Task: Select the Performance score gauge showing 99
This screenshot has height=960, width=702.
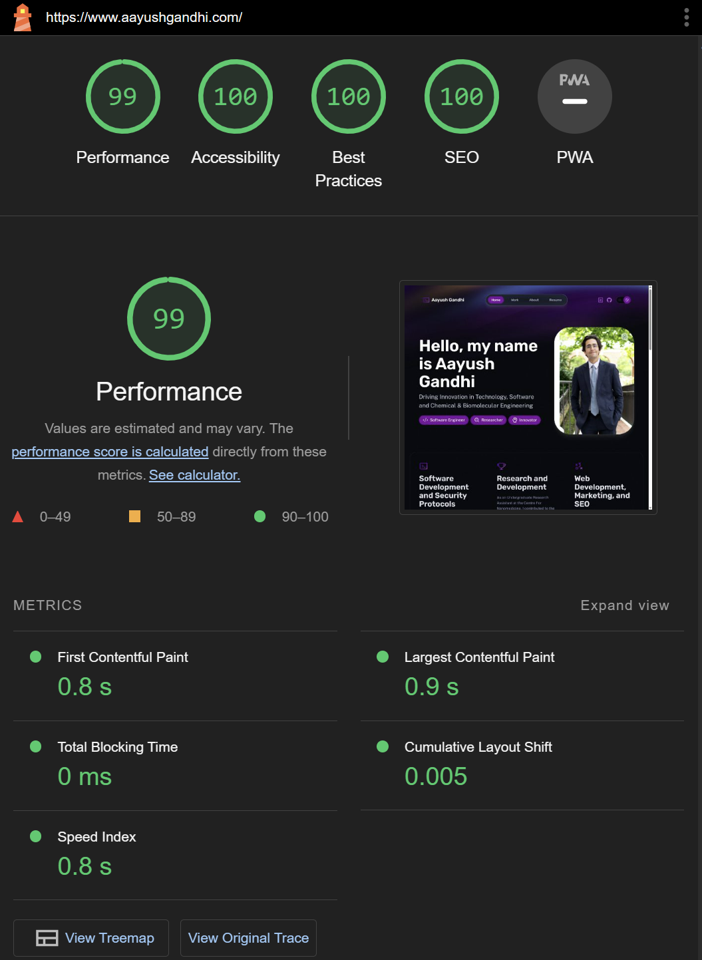Action: 122,96
